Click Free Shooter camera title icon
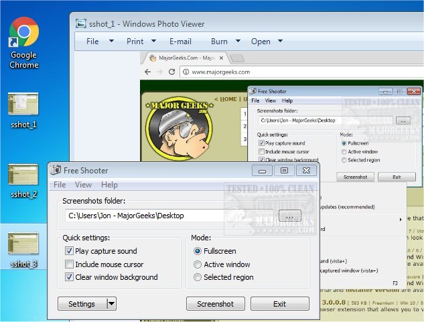 (56, 170)
